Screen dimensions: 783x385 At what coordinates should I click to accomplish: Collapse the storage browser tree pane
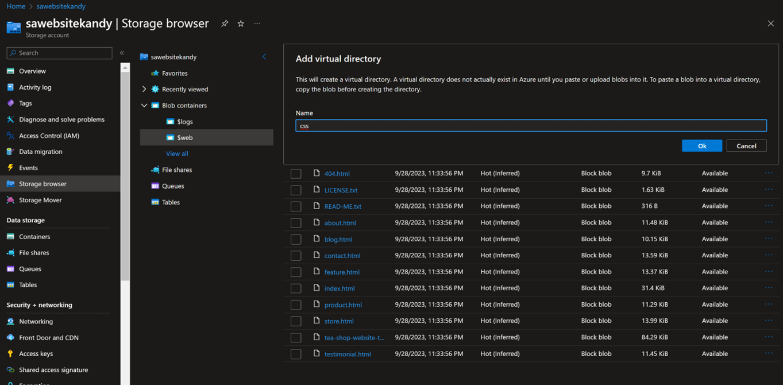tap(264, 56)
